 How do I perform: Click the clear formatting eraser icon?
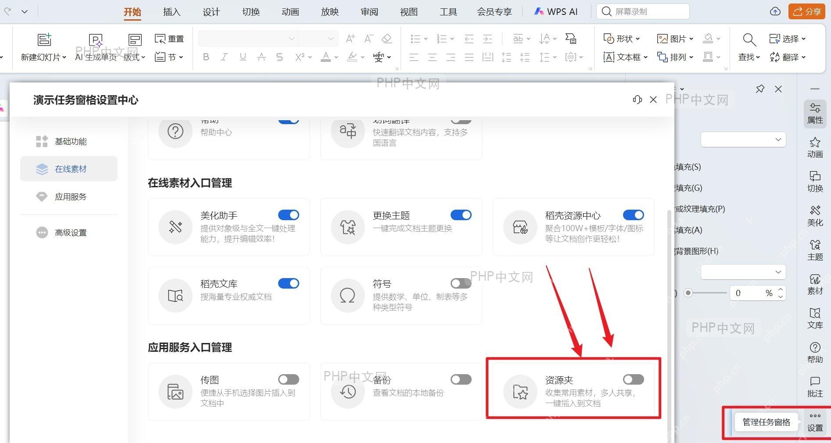tap(387, 39)
